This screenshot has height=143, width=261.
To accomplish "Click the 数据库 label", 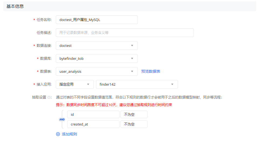I will click(46, 58).
